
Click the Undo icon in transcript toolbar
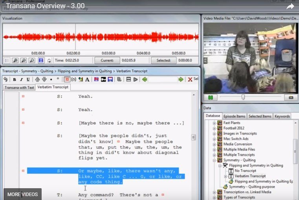point(6,79)
